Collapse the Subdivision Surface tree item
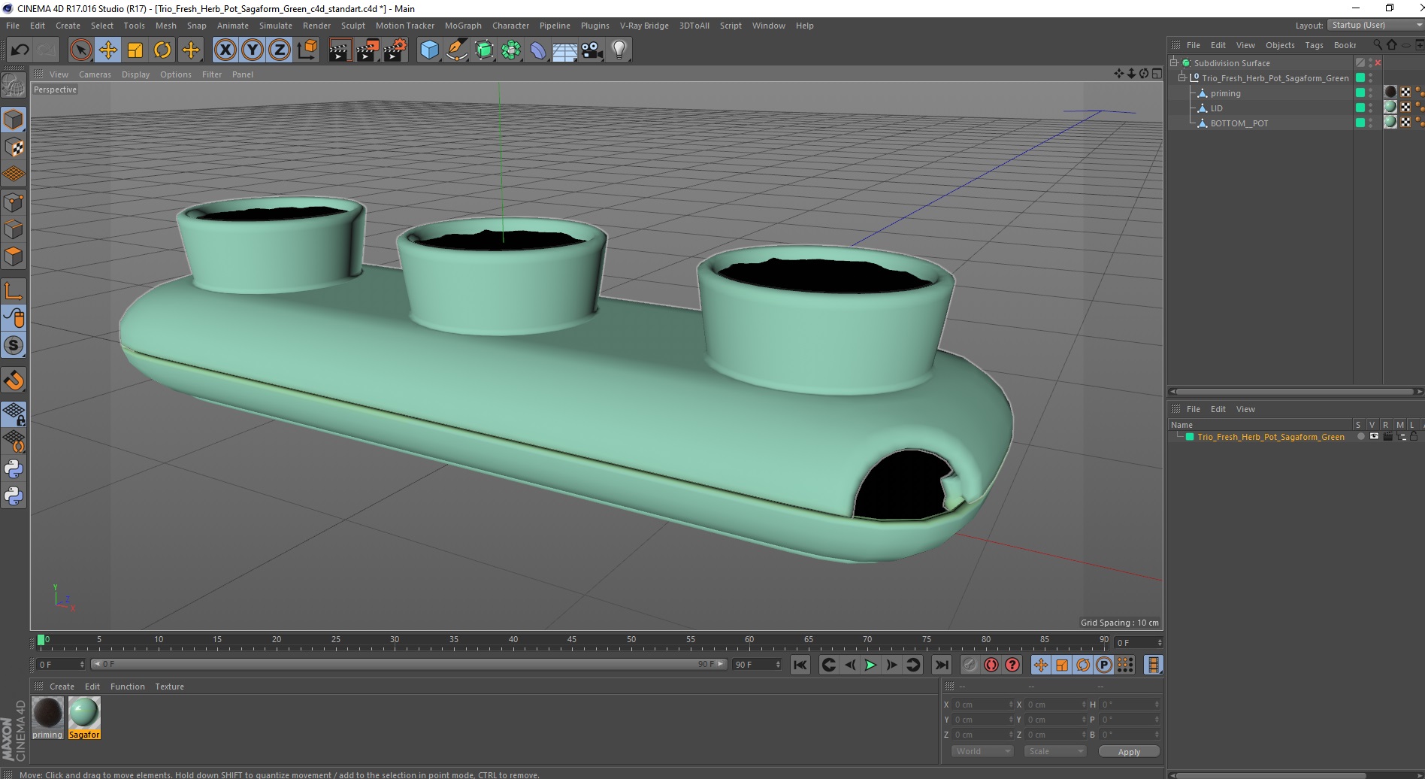Screen dimensions: 1425x779 click(1174, 63)
